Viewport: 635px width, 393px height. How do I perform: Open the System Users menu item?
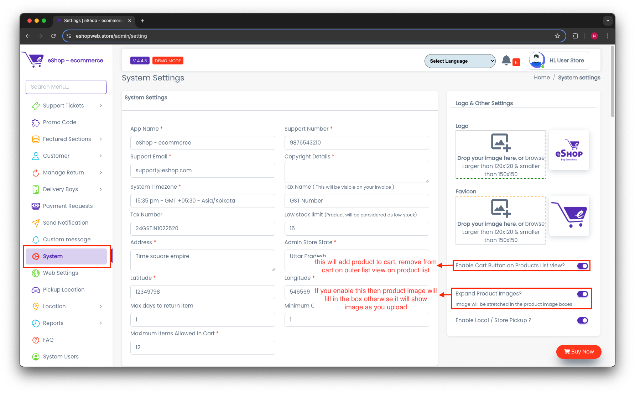(x=61, y=357)
